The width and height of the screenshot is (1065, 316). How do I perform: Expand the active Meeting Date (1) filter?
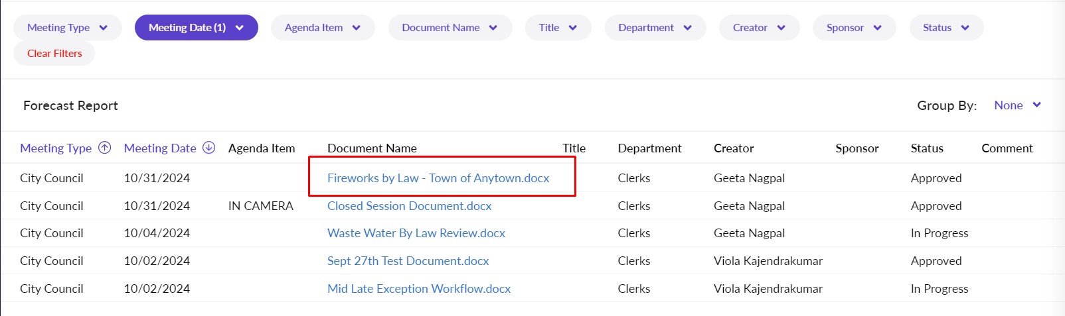pyautogui.click(x=196, y=28)
